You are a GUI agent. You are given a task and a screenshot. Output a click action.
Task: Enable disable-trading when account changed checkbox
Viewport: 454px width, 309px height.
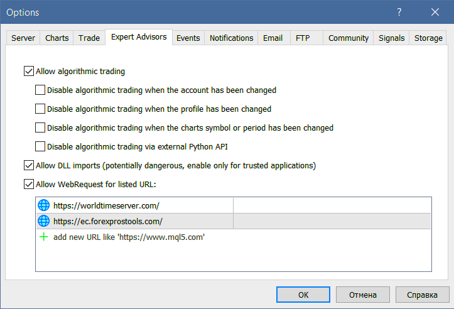(x=40, y=90)
